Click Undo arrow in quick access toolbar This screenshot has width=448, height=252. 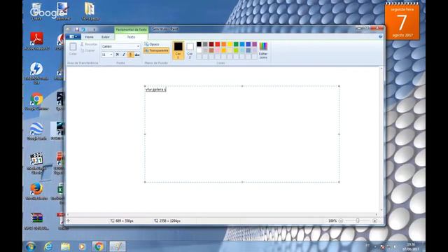pos(83,29)
